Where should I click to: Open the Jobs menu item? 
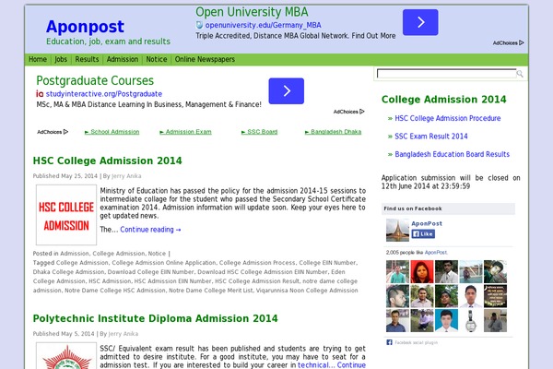point(61,59)
